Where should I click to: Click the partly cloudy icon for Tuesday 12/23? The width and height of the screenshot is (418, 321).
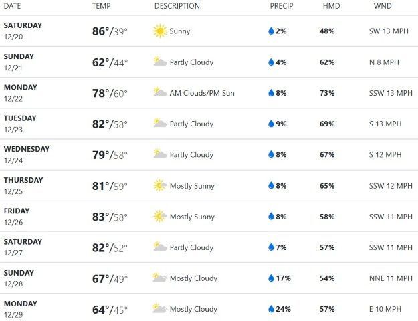tap(159, 124)
